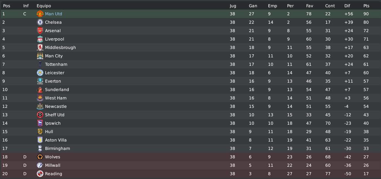Open the Sheff Utd team link
Screen dimensions: 381x179
point(55,115)
